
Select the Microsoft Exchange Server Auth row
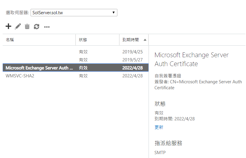tap(76, 68)
